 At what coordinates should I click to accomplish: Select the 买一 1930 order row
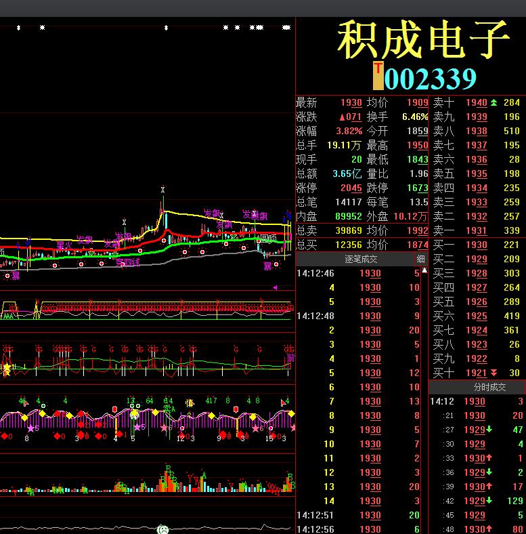[x=477, y=245]
